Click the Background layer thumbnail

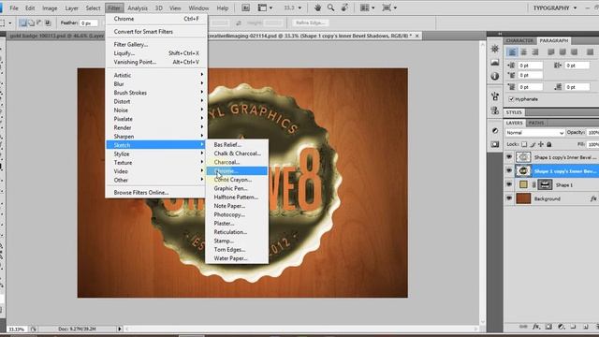point(523,198)
